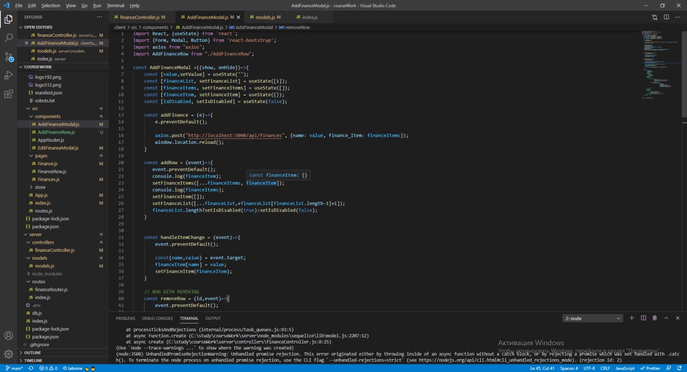
Task: Change UTF-8 file encoding
Action: (589, 368)
